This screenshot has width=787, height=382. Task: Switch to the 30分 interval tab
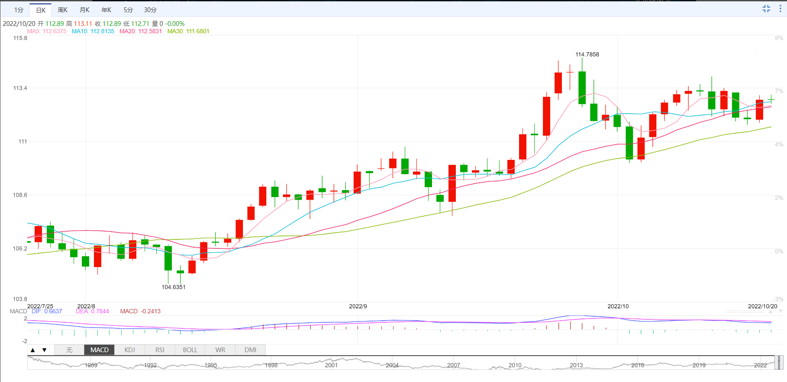tap(150, 10)
